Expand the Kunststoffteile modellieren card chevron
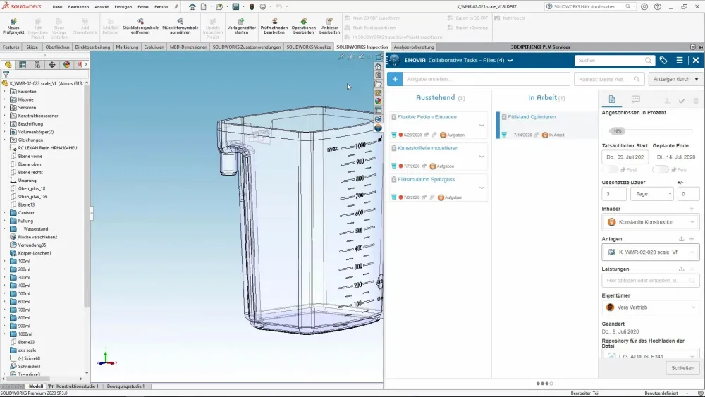Viewport: 705px width, 397px height. 482,157
